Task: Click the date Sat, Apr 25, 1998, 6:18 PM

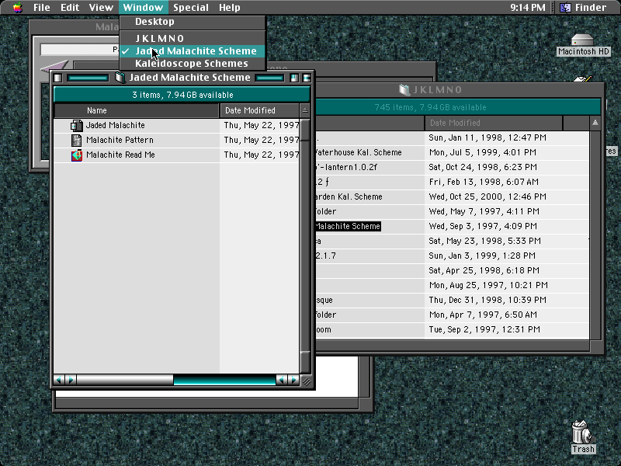Action: point(484,270)
